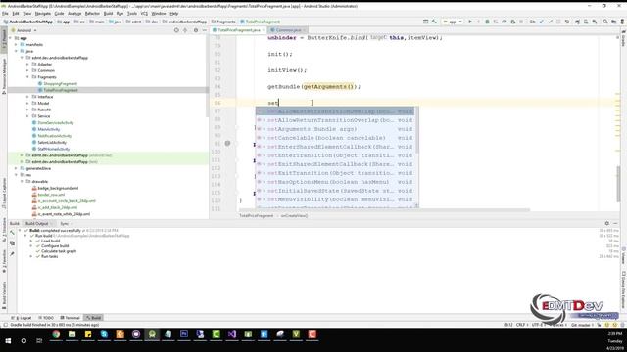The image size is (627, 352).
Task: Open the Android project view dropdown
Action: (x=24, y=30)
